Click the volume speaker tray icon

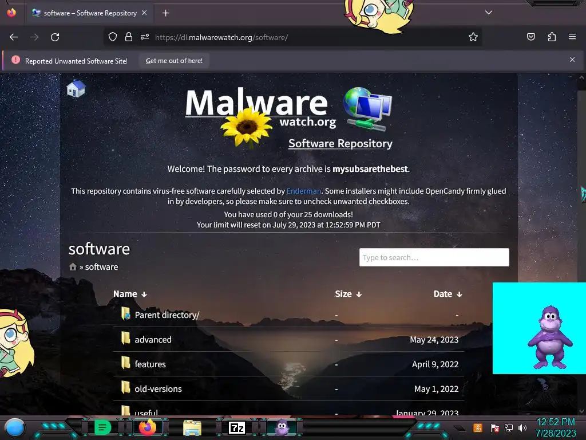click(x=522, y=427)
